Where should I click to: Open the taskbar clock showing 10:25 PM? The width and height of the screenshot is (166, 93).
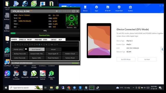click(x=154, y=88)
